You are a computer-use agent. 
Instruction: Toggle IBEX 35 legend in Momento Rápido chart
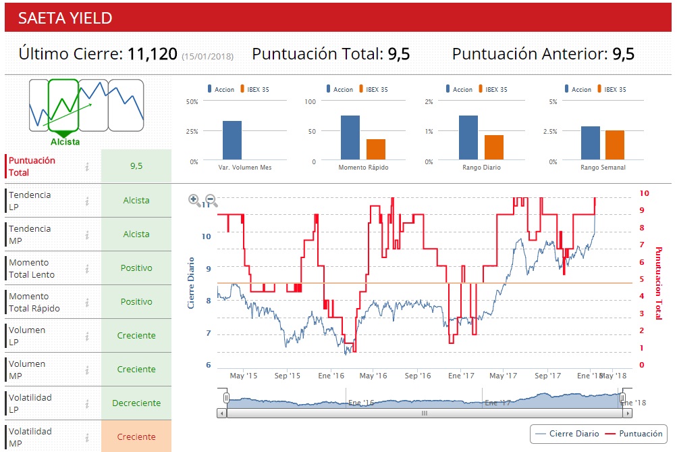[x=373, y=89]
